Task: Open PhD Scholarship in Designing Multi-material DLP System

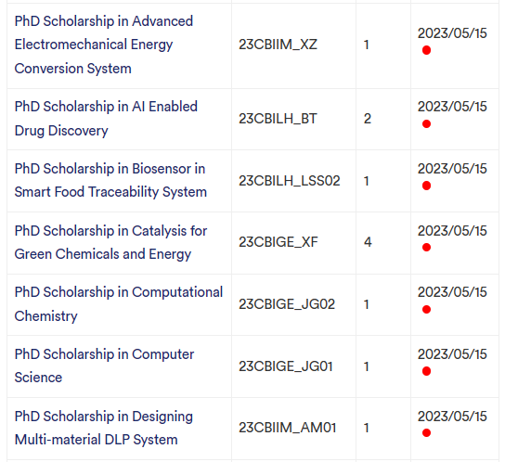Action: click(104, 428)
